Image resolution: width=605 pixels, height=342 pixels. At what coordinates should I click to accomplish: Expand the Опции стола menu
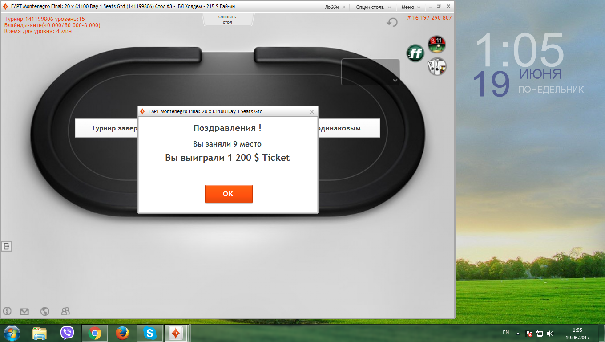374,7
